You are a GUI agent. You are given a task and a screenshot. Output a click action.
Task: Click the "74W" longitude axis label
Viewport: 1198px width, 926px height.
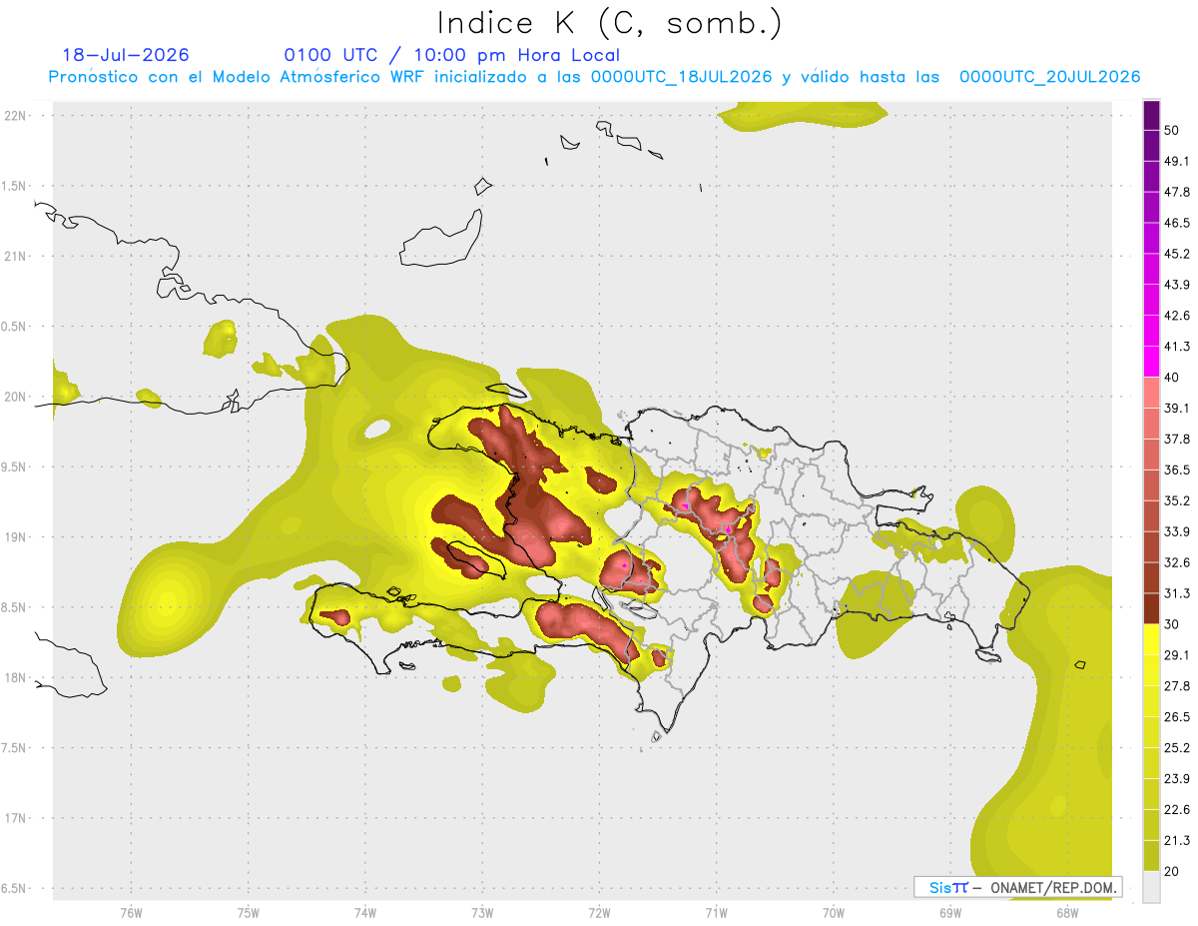[365, 912]
